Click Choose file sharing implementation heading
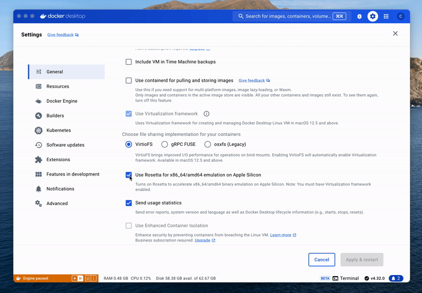The height and width of the screenshot is (293, 422). (x=181, y=134)
